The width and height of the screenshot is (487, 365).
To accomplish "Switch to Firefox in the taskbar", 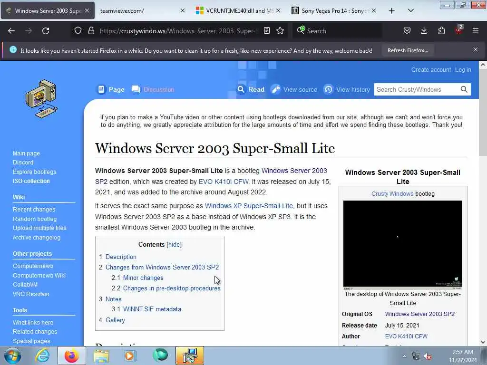I will click(x=71, y=355).
